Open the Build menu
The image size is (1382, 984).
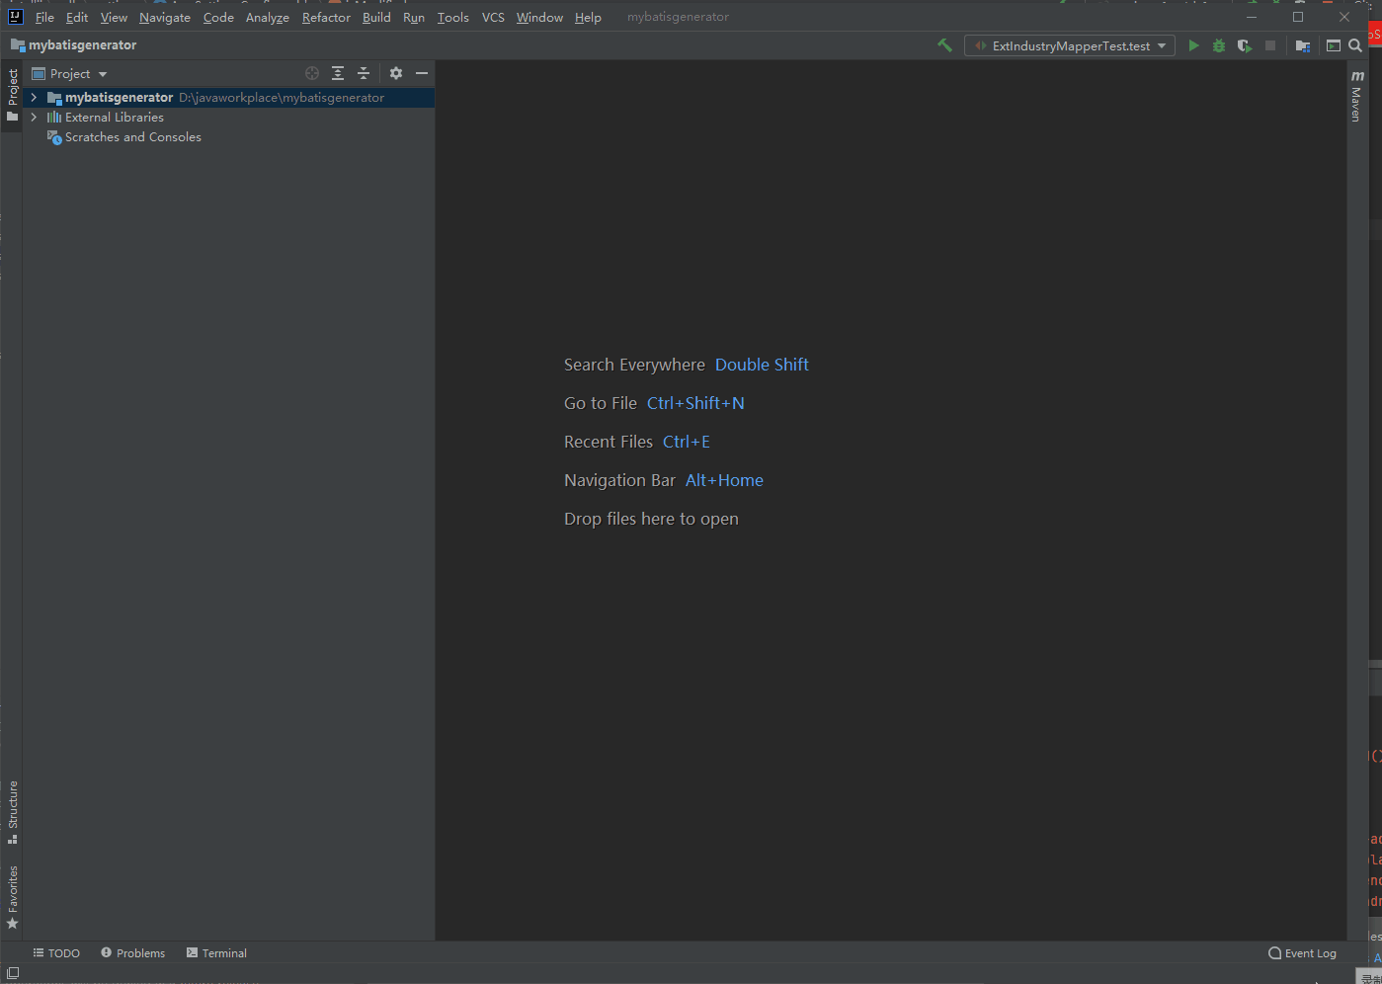pyautogui.click(x=376, y=18)
